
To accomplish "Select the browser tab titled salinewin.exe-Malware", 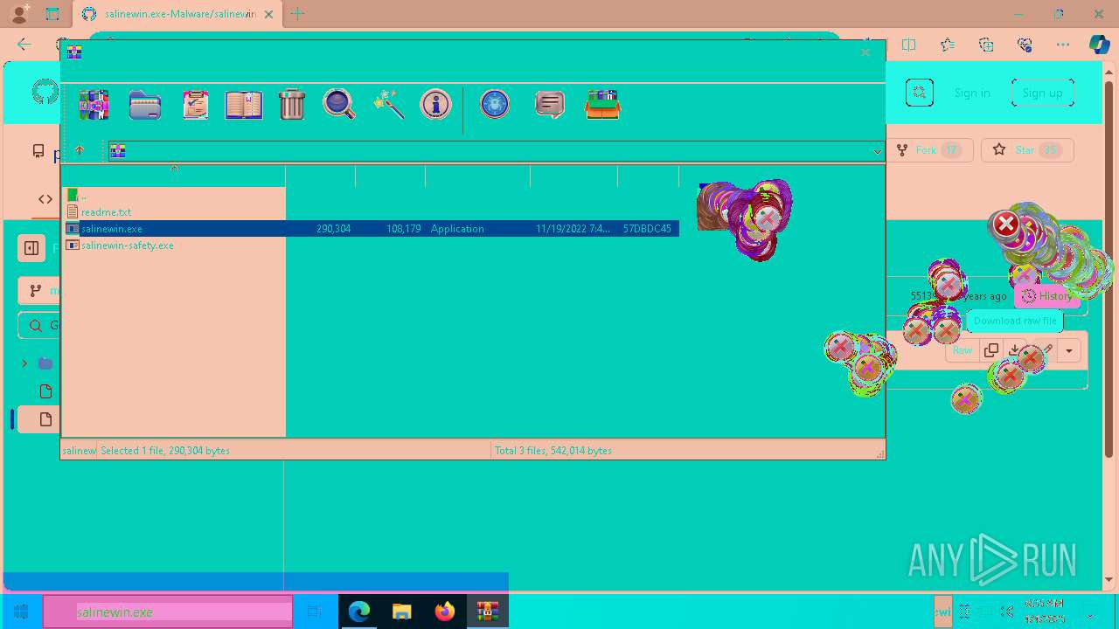I will click(176, 14).
